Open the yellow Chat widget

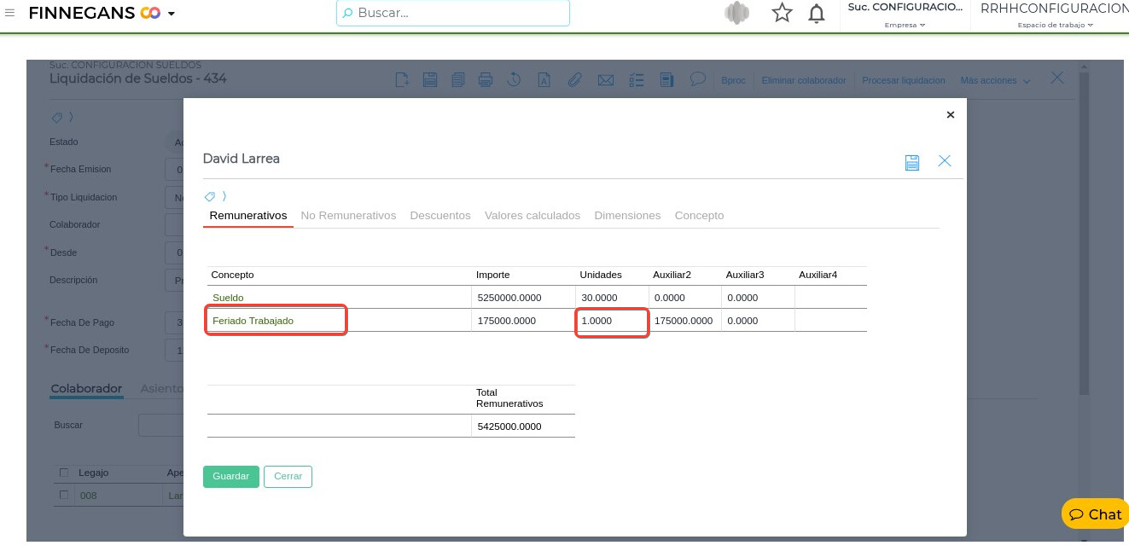1095,514
